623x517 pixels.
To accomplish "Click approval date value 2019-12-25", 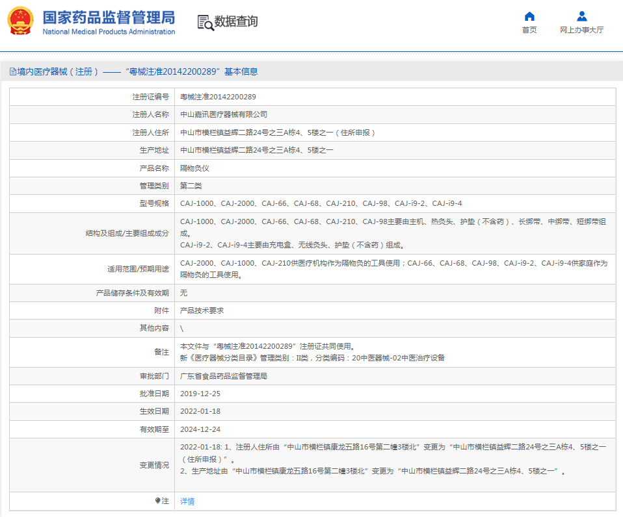I will coord(200,394).
